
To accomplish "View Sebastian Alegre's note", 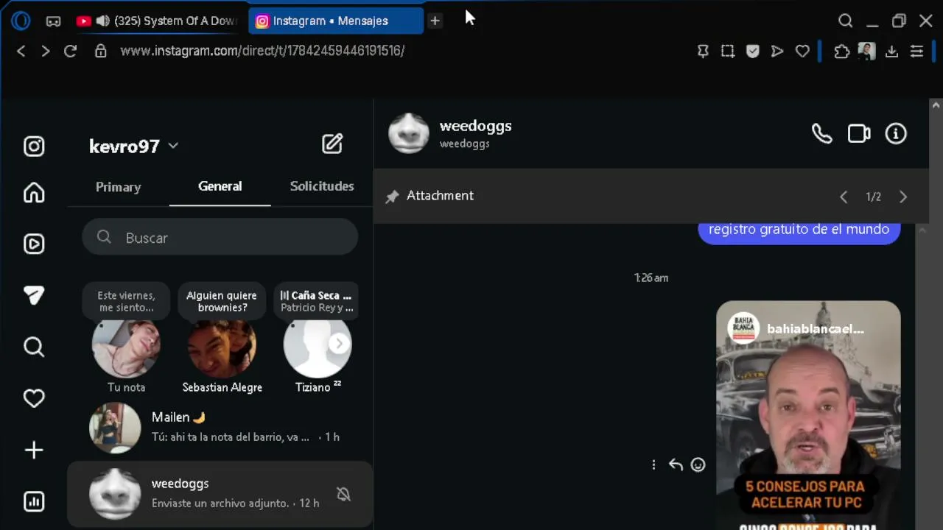I will [x=222, y=302].
